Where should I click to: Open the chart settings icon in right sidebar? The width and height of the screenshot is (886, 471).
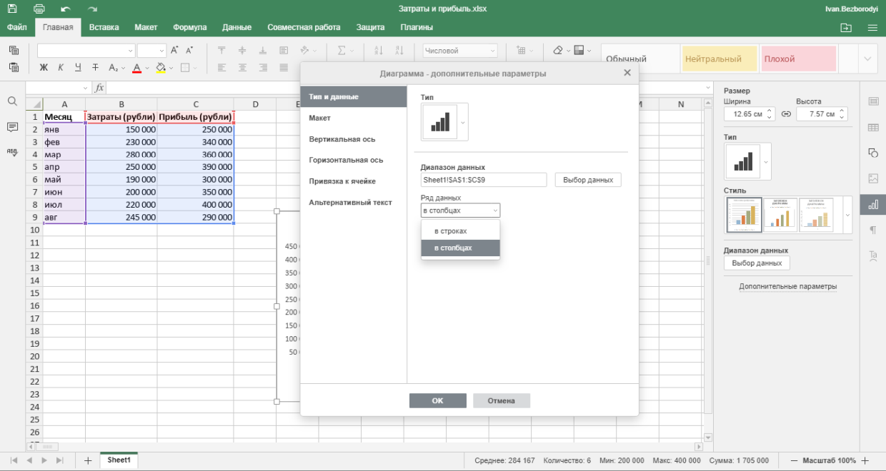[873, 204]
